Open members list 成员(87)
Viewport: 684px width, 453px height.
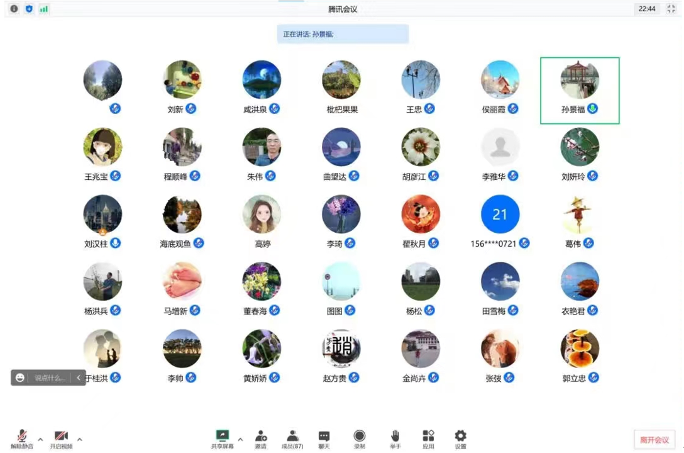pos(292,439)
